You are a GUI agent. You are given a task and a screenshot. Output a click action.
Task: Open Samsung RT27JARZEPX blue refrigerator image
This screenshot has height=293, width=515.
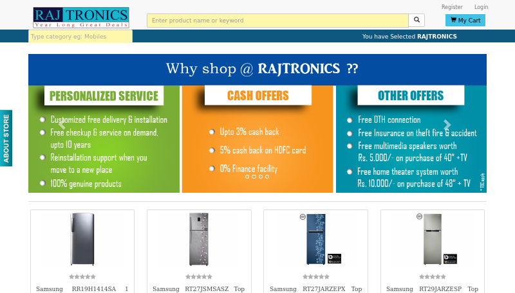(316, 239)
